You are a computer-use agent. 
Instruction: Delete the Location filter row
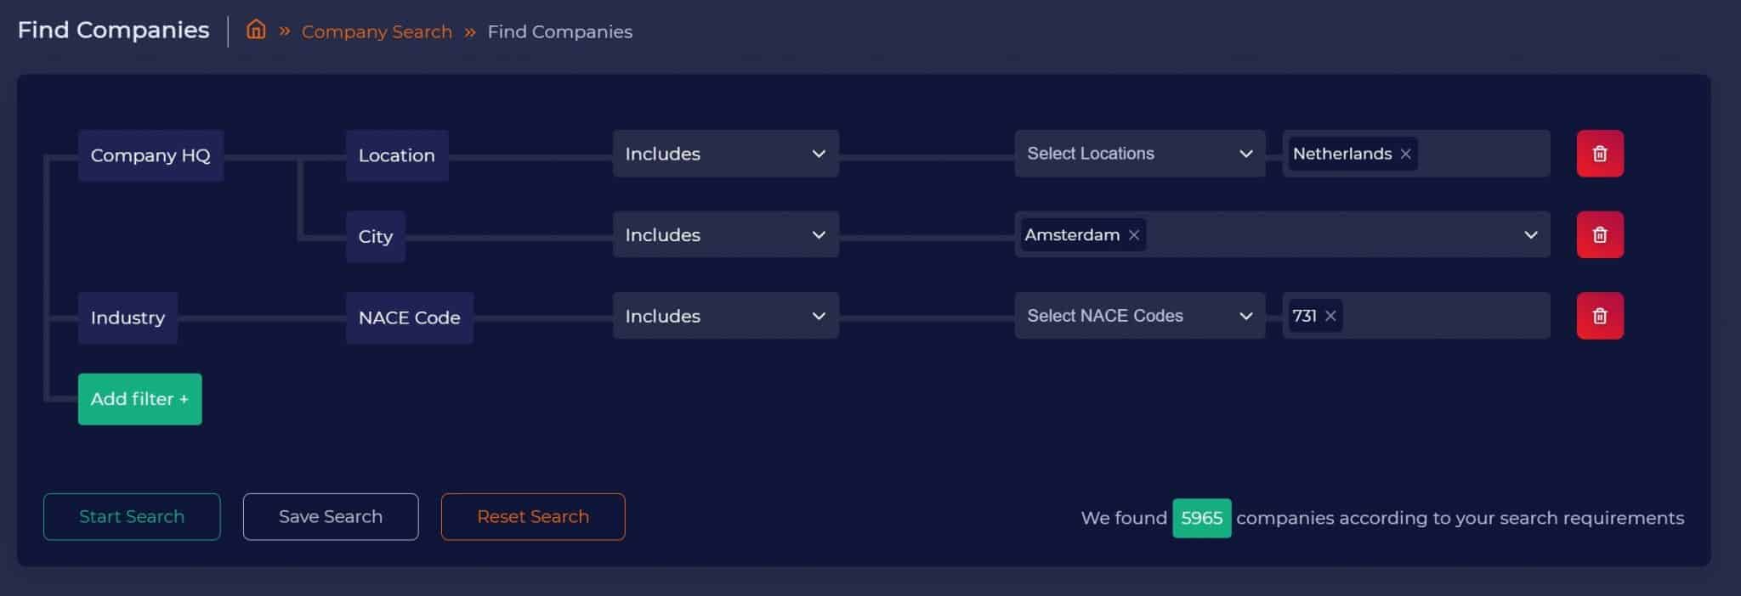pyautogui.click(x=1599, y=154)
